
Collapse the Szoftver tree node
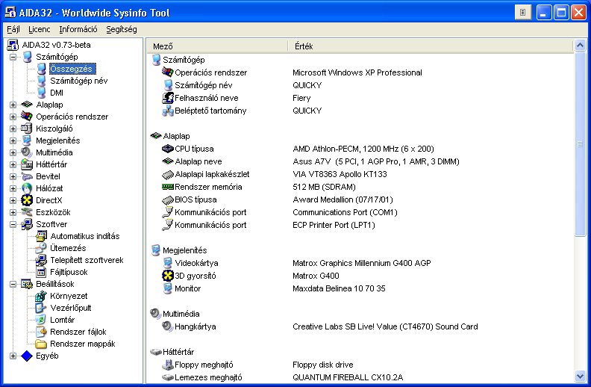13,224
